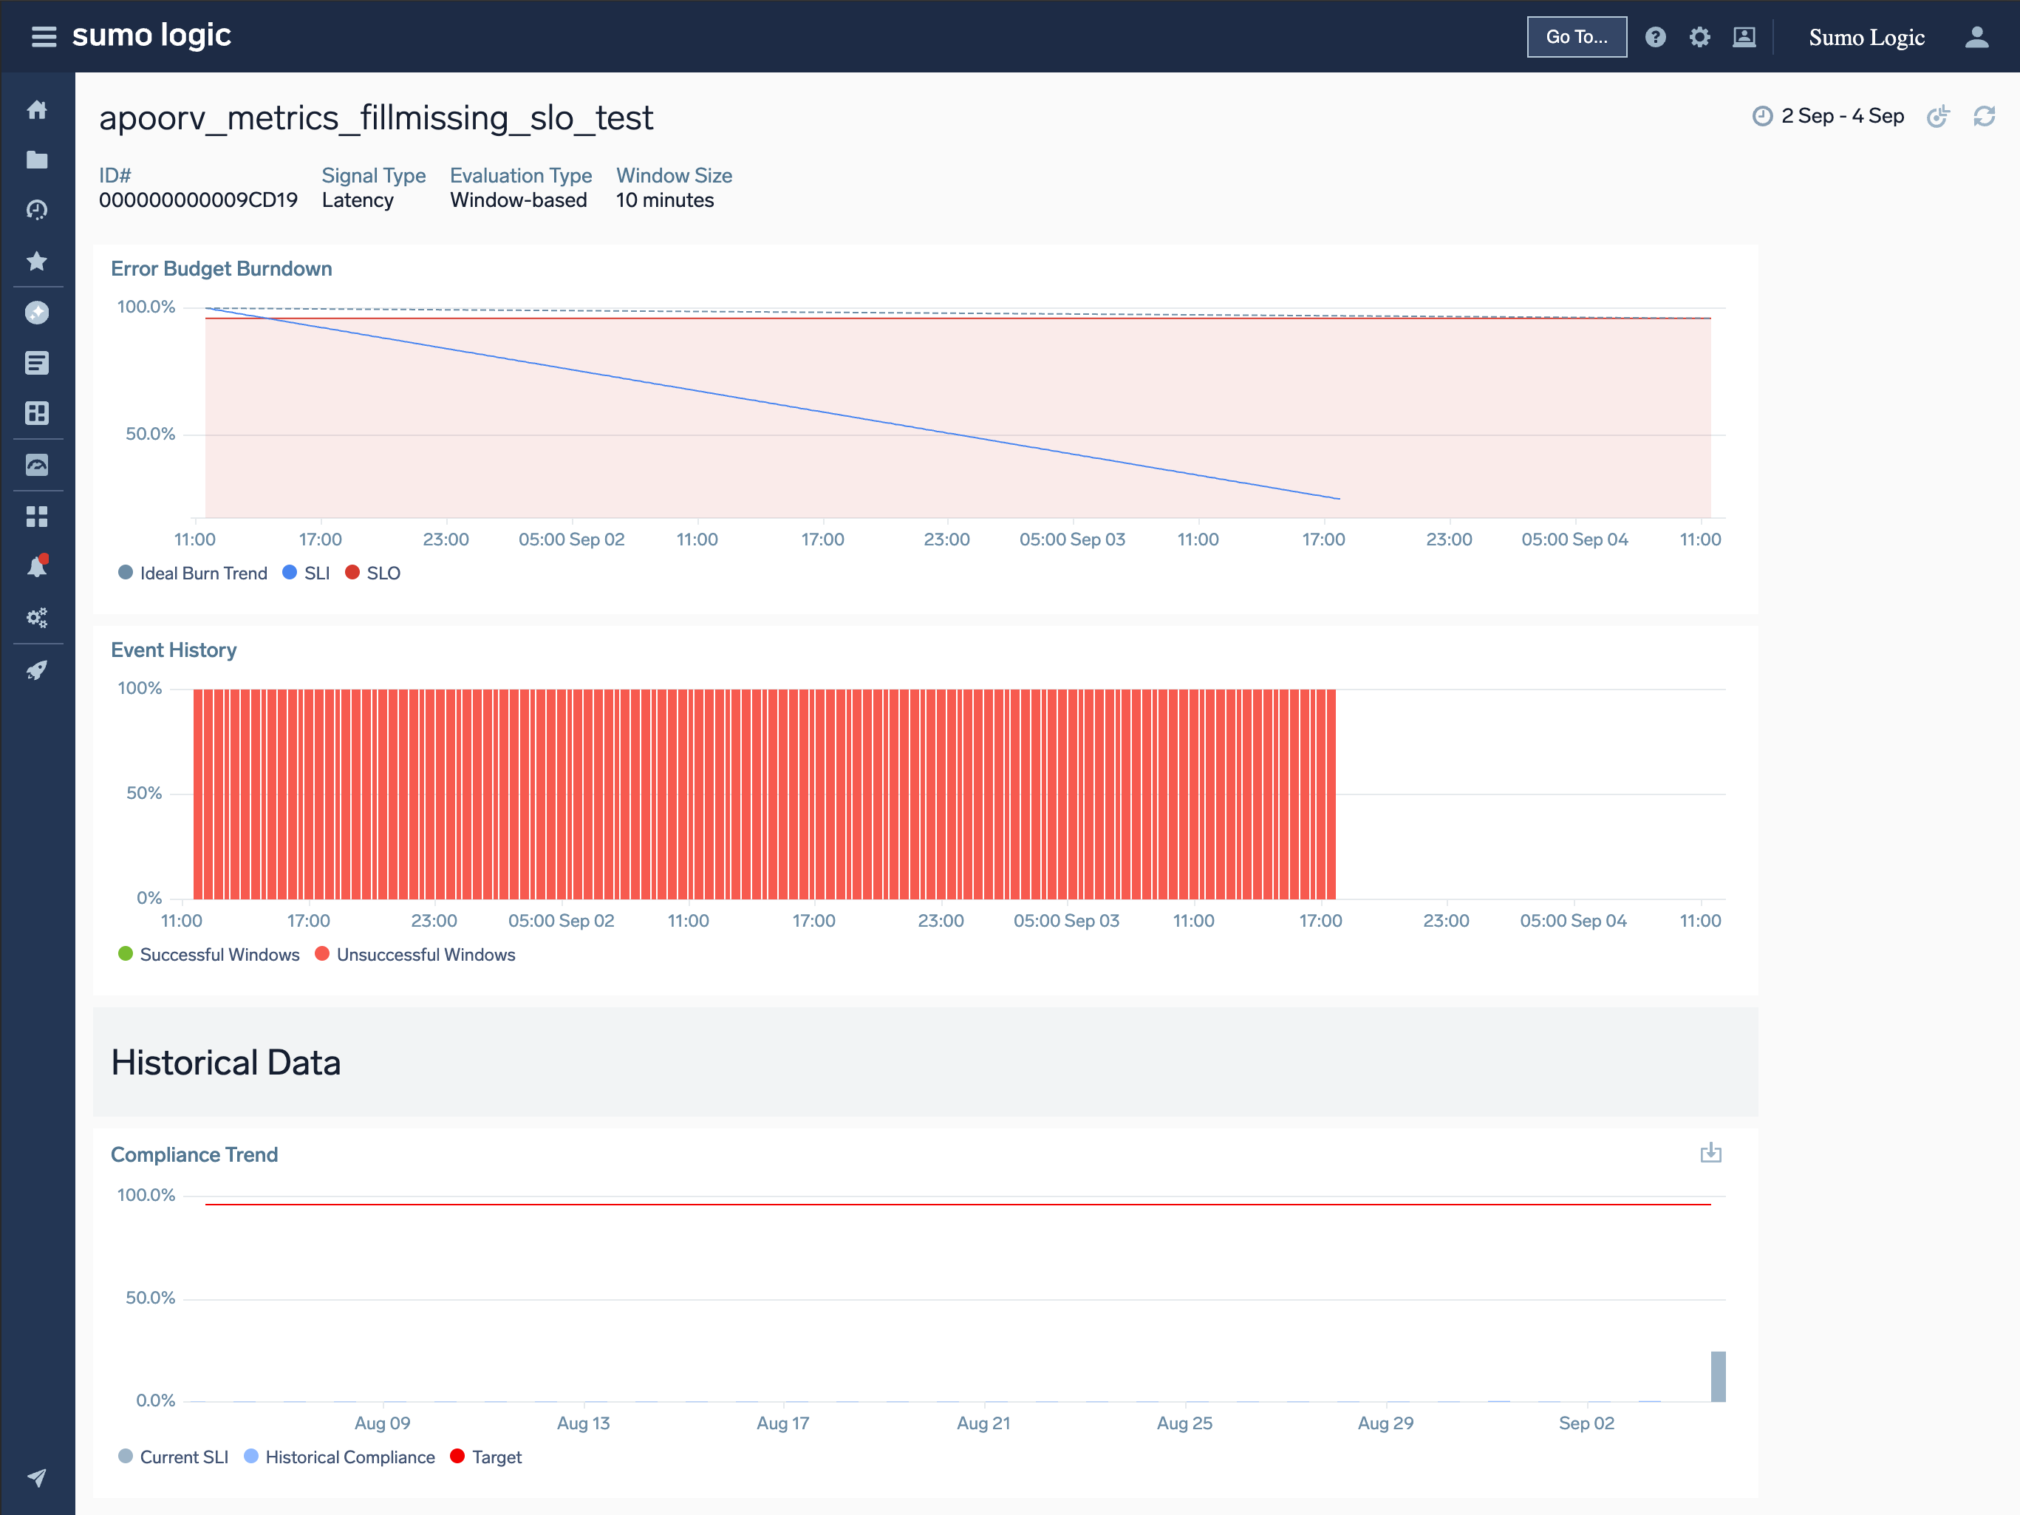Open Recent items via the clock sidebar icon

point(38,210)
